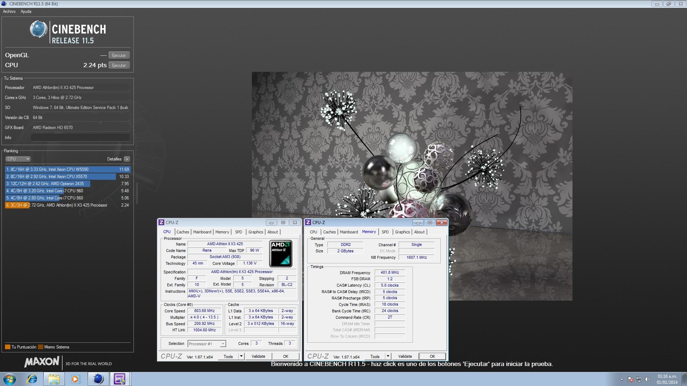Click the network tray icon
Viewport: 687px width, 386px height.
[639, 379]
